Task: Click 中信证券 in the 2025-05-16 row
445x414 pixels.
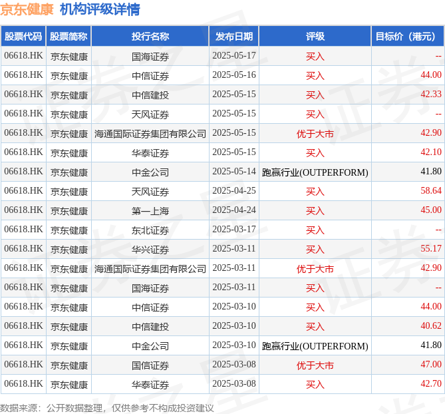Action: tap(150, 76)
